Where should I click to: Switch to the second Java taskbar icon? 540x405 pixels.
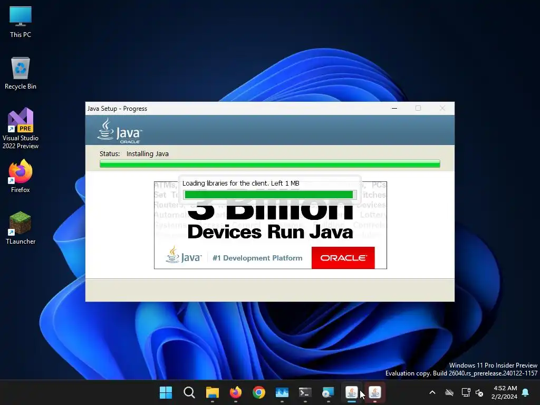point(375,392)
